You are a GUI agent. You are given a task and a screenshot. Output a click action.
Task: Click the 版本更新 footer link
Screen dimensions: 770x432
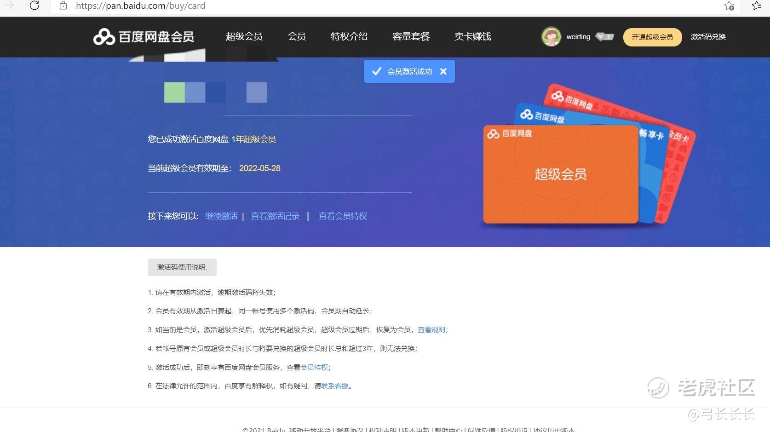click(416, 430)
